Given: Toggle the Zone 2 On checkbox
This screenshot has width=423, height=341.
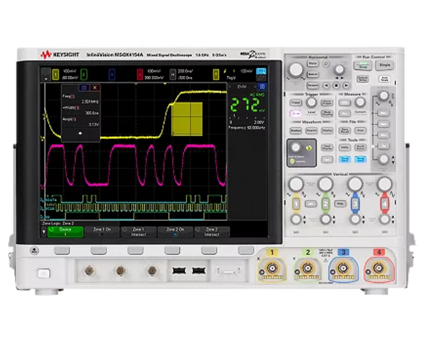Looking at the screenshot, I should (x=175, y=232).
